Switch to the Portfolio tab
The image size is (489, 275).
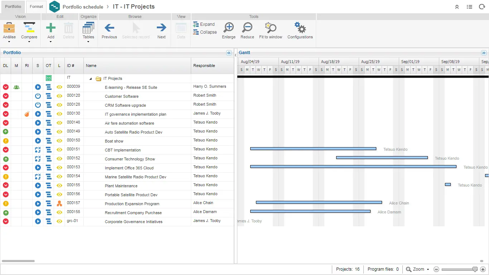click(13, 6)
